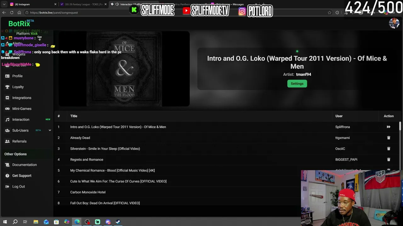Close the DG 26 Fantasy League tab
This screenshot has width=403, height=226.
point(105,4)
